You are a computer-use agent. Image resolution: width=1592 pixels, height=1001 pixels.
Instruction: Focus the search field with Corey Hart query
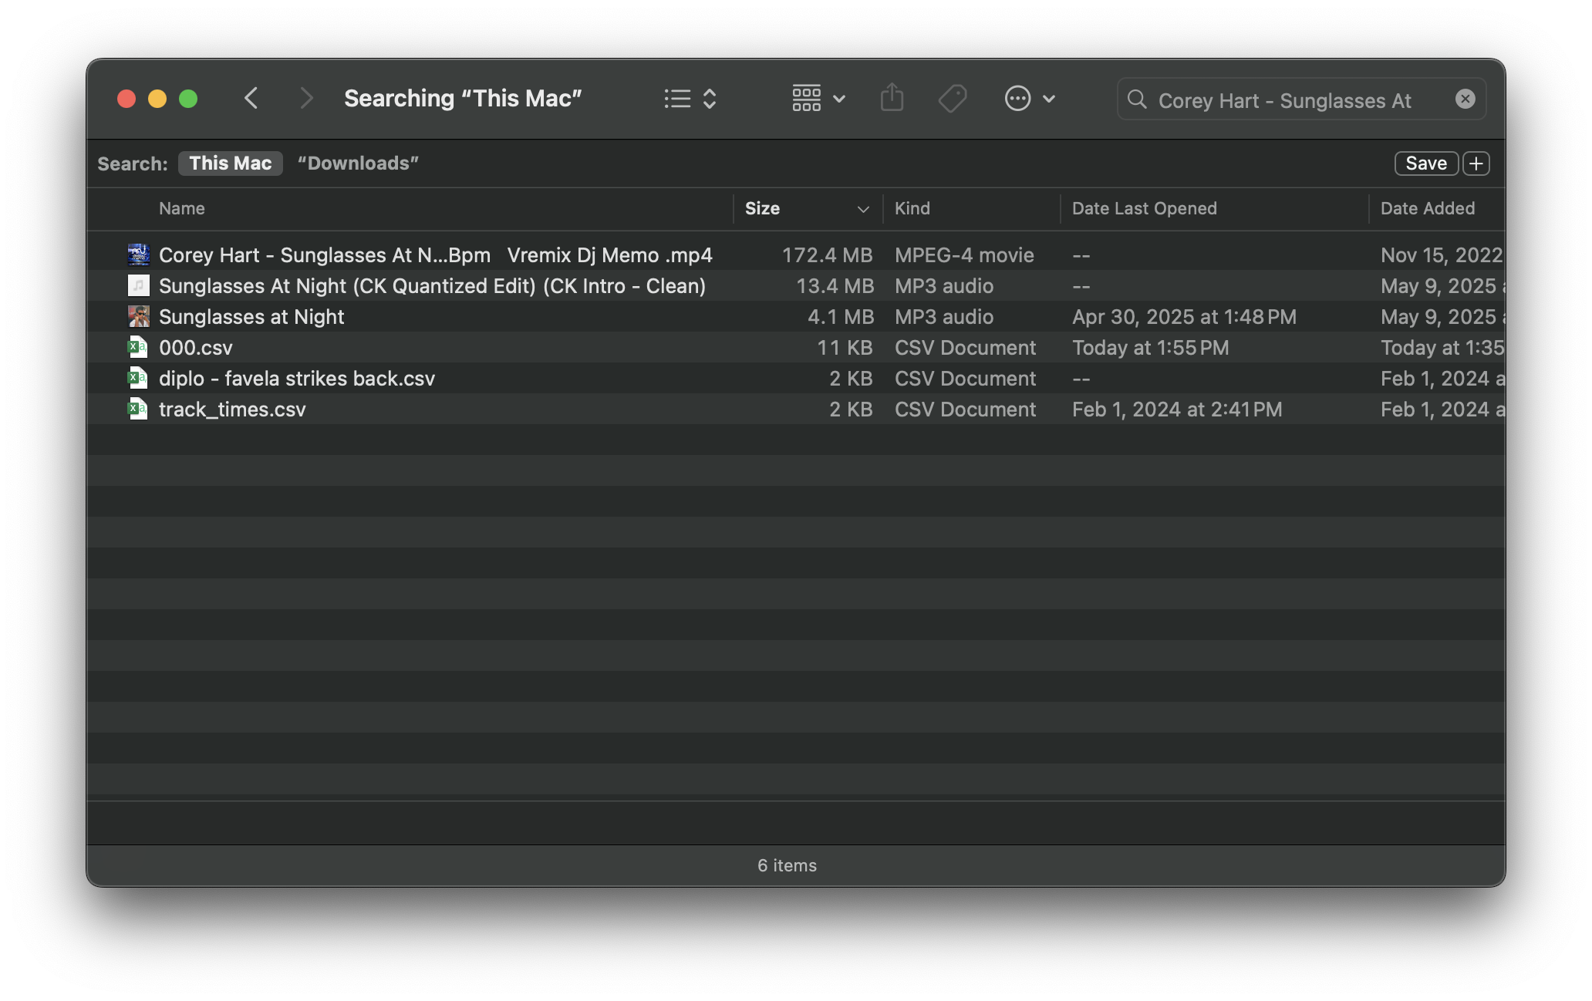click(1301, 99)
